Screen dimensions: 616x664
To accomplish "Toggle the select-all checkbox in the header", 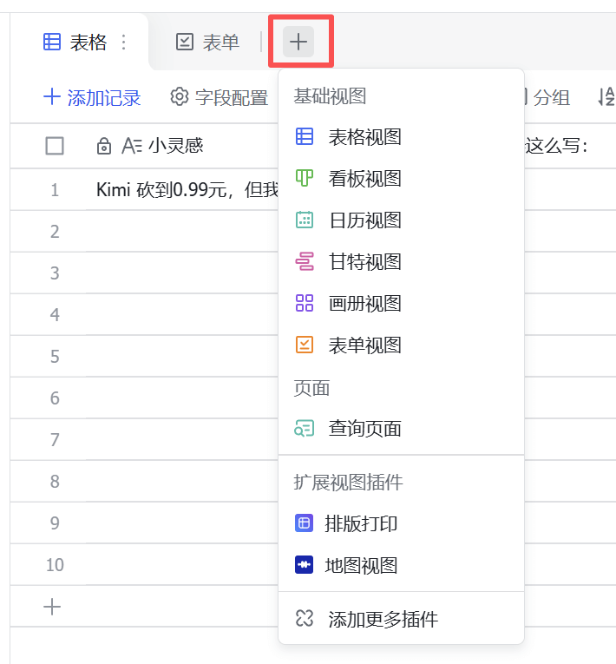I will [55, 146].
